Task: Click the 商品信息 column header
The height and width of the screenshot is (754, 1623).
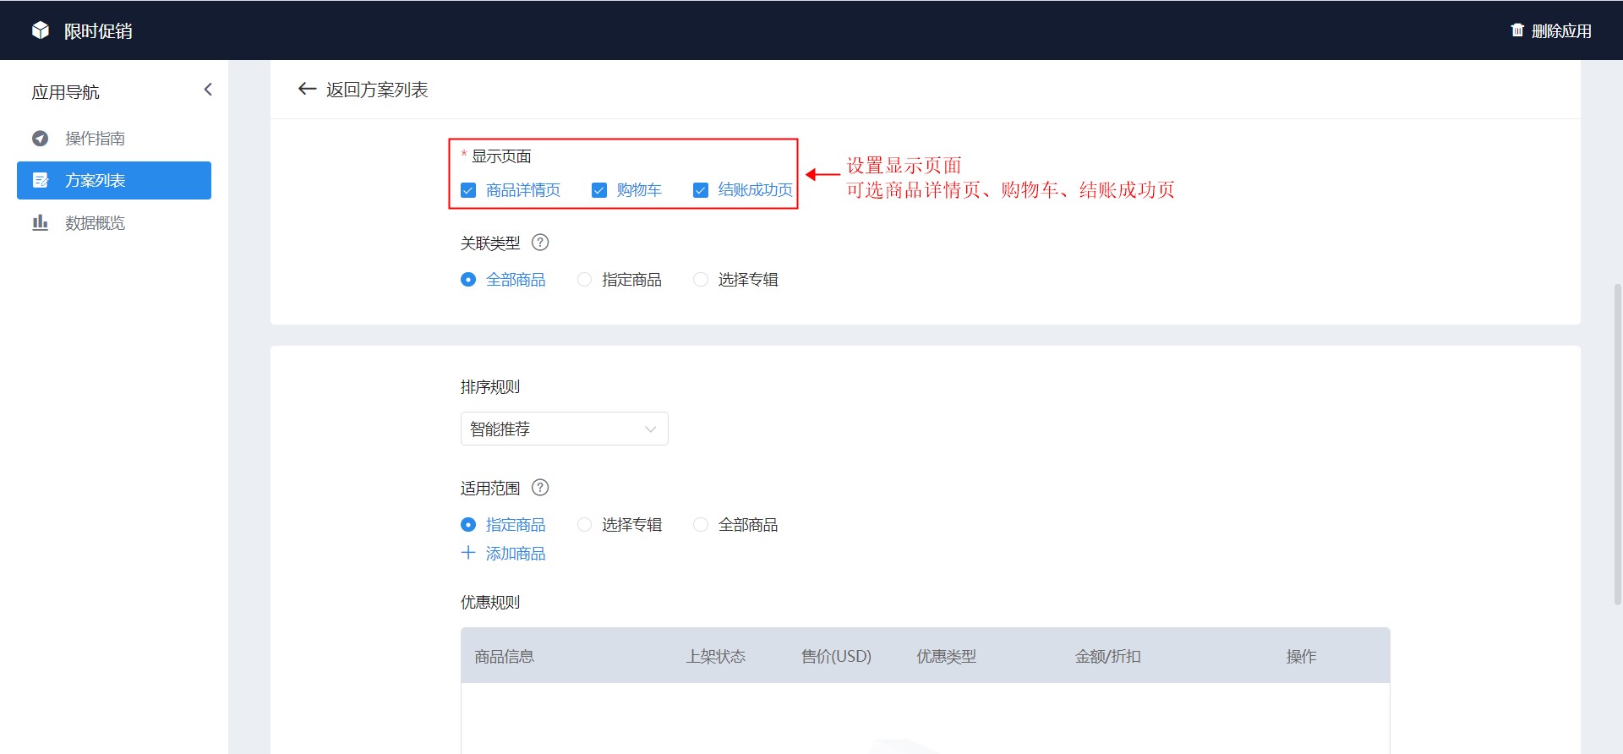Action: pyautogui.click(x=505, y=657)
